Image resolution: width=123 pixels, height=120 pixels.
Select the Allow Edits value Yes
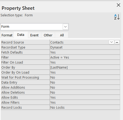tap(85, 97)
